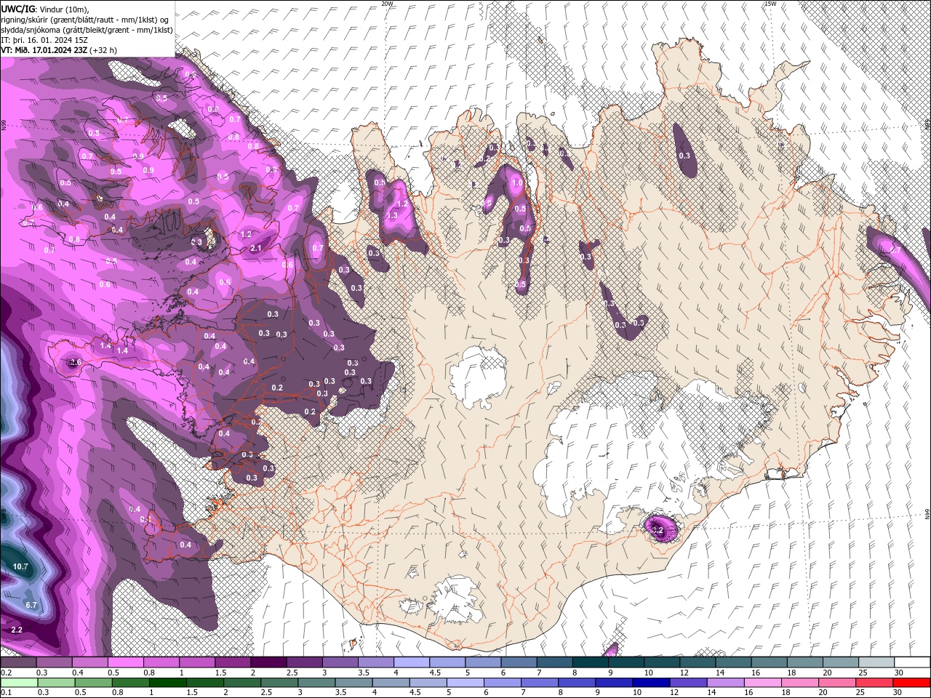Pick the navy swatch labeled 10 in bottom legend

651,682
